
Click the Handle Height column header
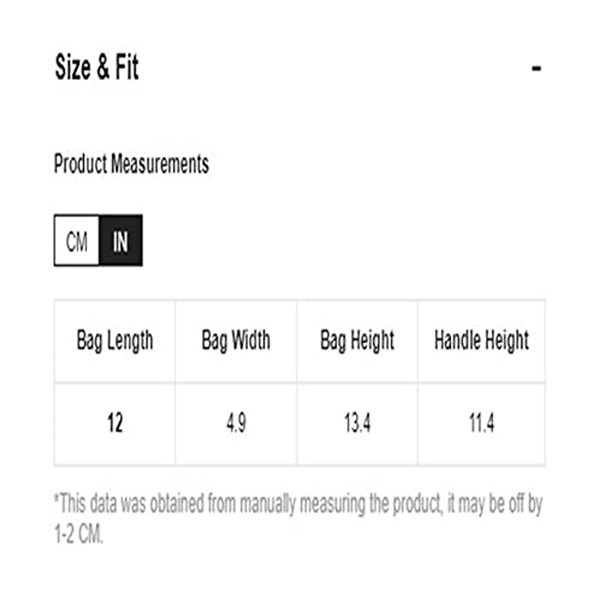click(481, 341)
